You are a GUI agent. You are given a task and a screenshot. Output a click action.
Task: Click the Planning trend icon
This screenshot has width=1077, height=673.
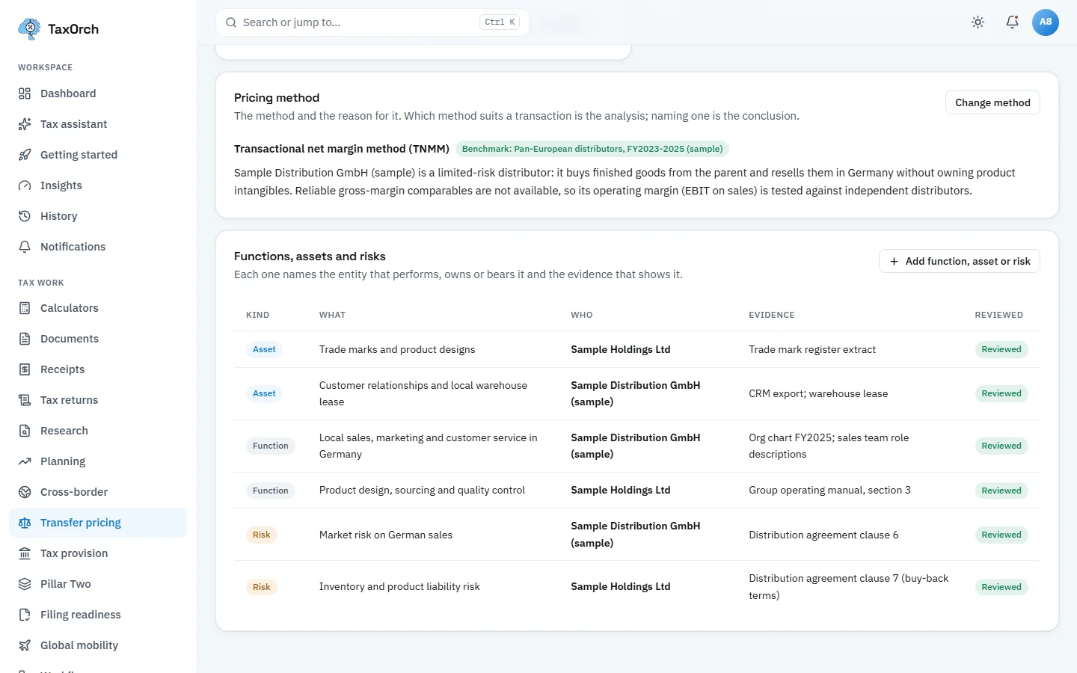point(25,461)
